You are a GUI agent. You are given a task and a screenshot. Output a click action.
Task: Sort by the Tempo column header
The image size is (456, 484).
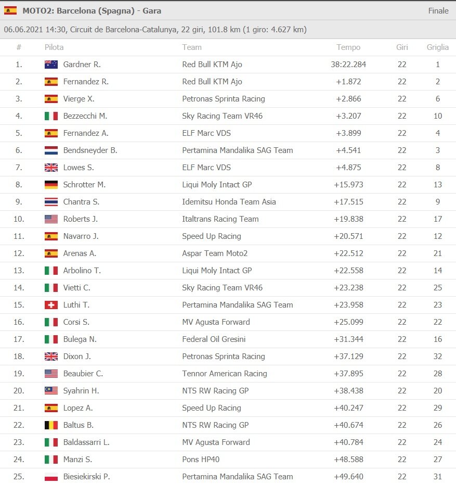click(348, 47)
